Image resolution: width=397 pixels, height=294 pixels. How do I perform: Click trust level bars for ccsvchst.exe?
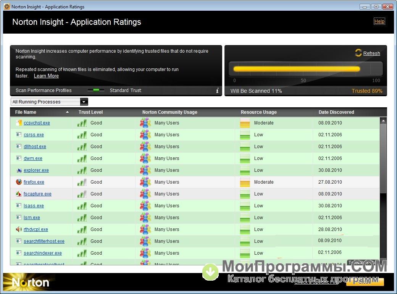[82, 123]
